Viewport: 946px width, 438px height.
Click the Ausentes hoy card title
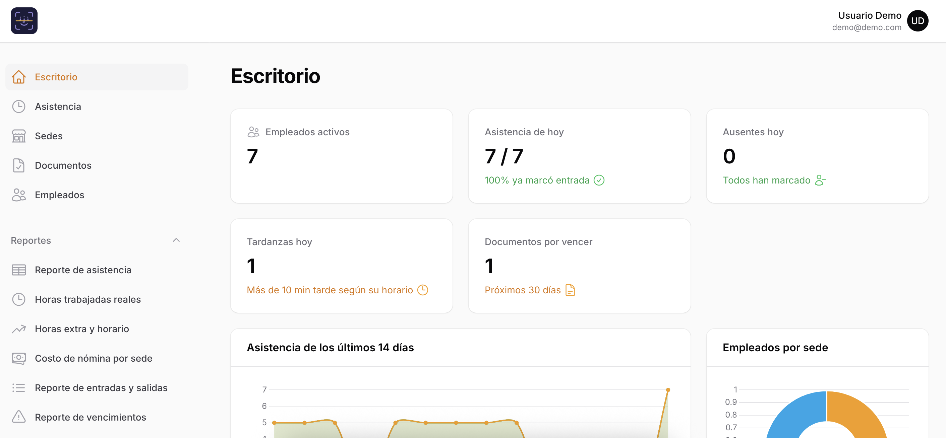[x=753, y=132]
